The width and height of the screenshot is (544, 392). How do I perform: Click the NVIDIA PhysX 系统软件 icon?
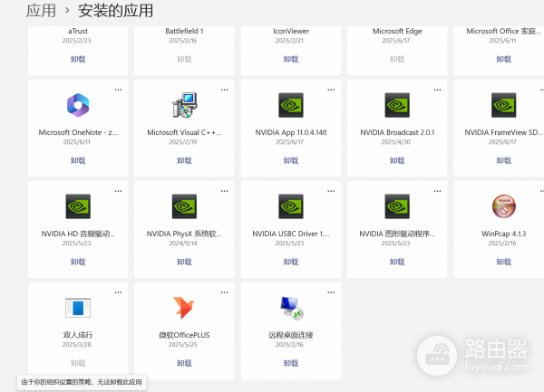185,206
